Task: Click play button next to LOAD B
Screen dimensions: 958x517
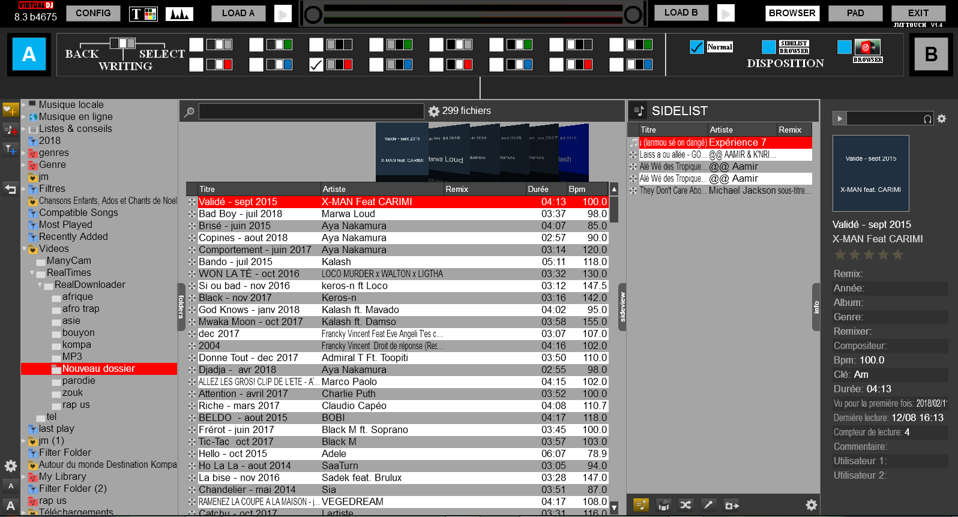Action: click(x=726, y=13)
